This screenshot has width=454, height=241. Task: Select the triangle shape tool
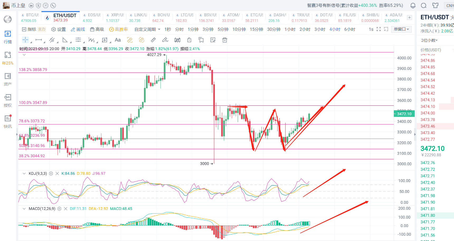[x=65, y=40]
